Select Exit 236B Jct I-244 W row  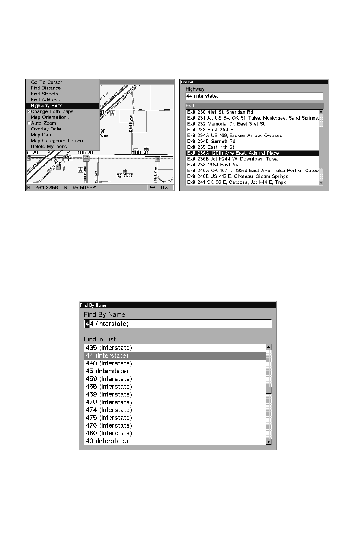pos(252,159)
